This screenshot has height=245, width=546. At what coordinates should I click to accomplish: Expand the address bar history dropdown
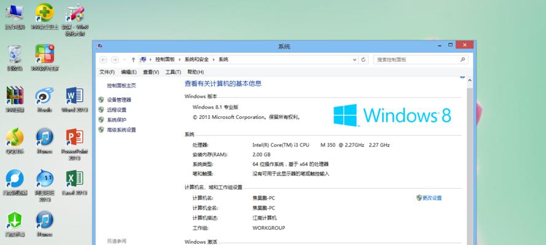(x=355, y=59)
